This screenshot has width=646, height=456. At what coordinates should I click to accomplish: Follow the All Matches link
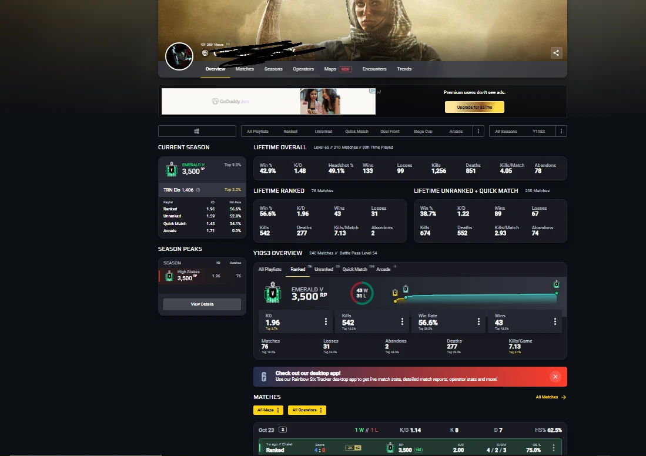551,397
